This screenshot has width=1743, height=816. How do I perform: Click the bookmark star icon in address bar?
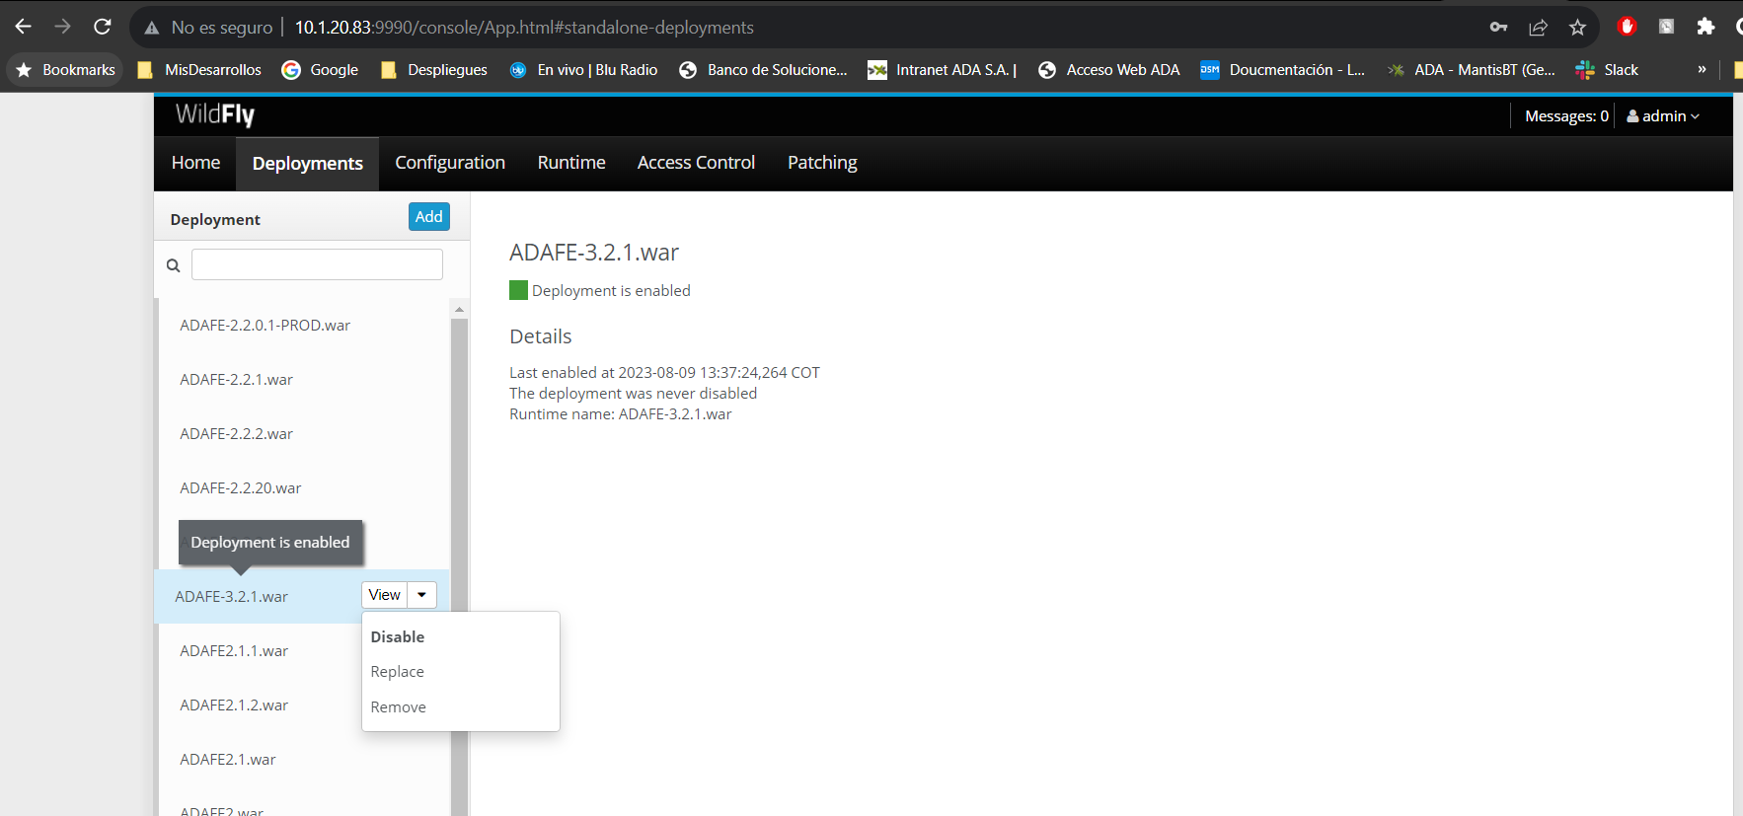1577,28
